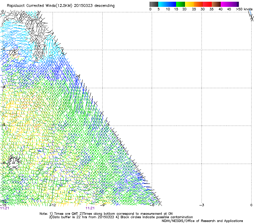Click longitude axis label '-3'
254x223 pixels.
point(202,205)
